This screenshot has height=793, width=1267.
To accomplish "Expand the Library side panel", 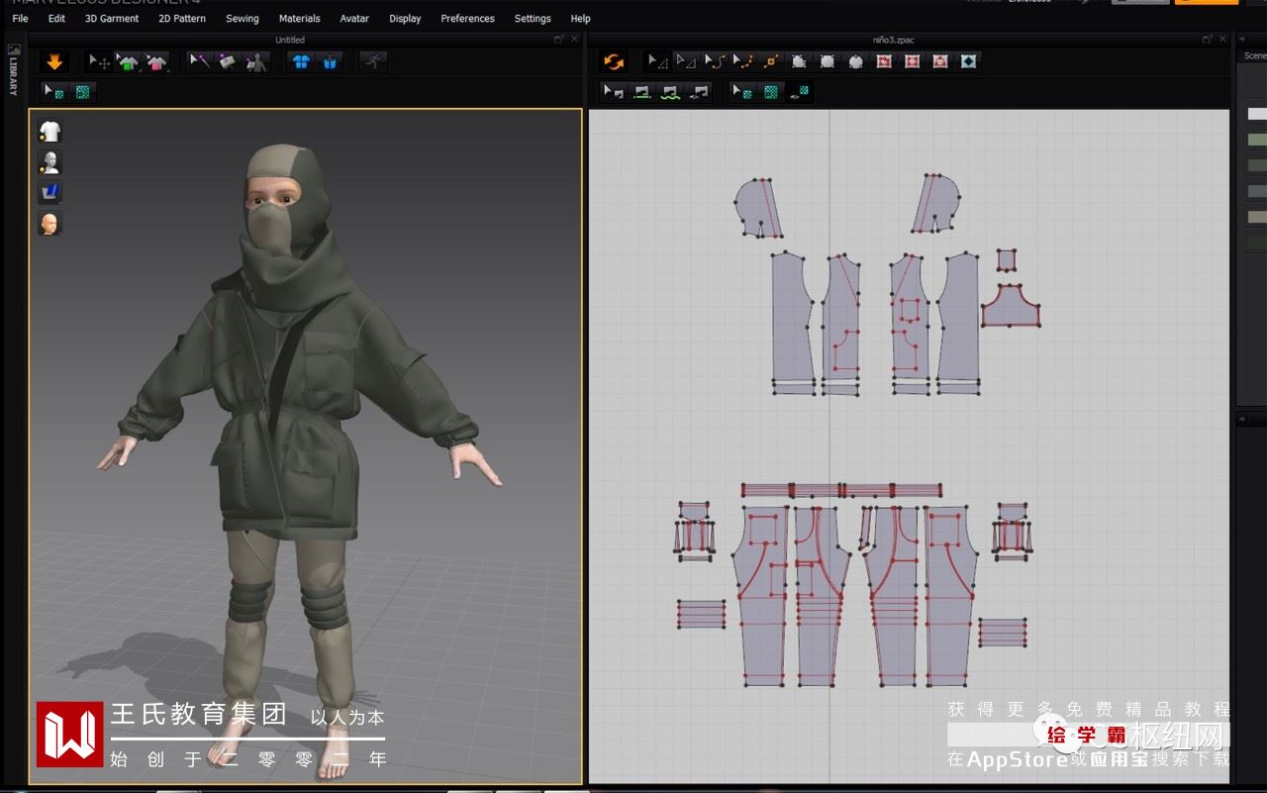I will coord(13,69).
